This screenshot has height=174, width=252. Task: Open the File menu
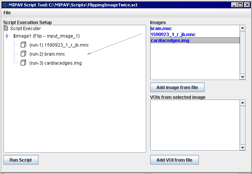[x=7, y=13]
